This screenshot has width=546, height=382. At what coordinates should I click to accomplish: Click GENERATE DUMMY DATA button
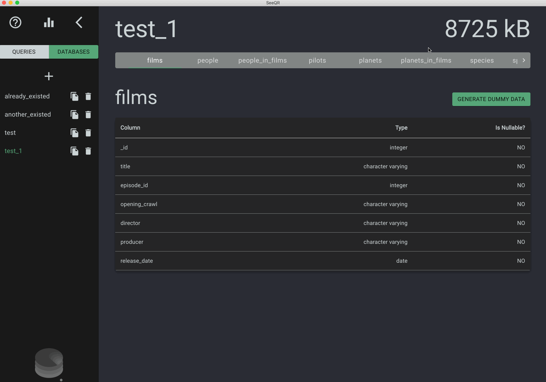491,99
